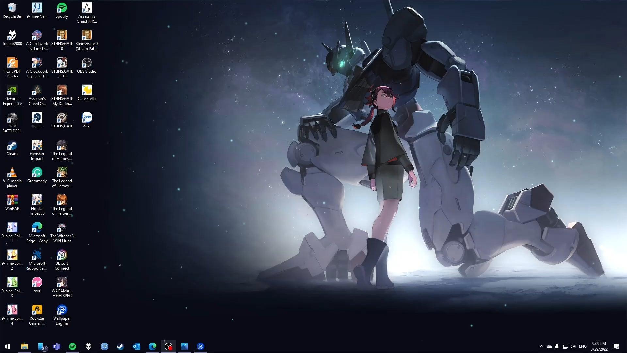
Task: Open STEINS;GATE 0 desktop shortcut
Action: 62,40
